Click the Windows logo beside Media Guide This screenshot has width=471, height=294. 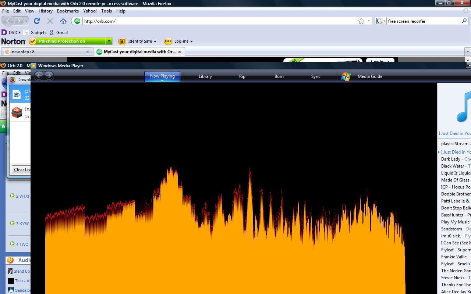click(346, 76)
